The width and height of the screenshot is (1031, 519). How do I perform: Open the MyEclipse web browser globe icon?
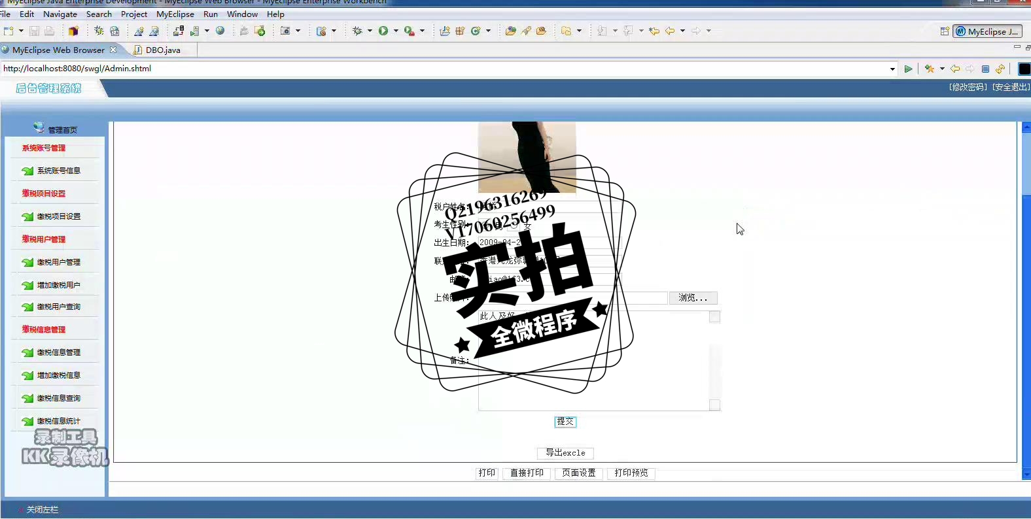[x=220, y=31]
